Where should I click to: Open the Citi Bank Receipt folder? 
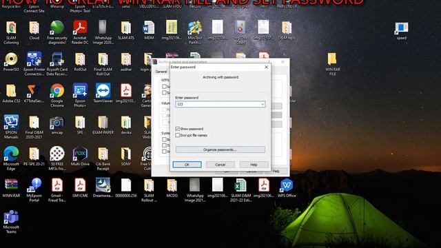click(x=103, y=154)
